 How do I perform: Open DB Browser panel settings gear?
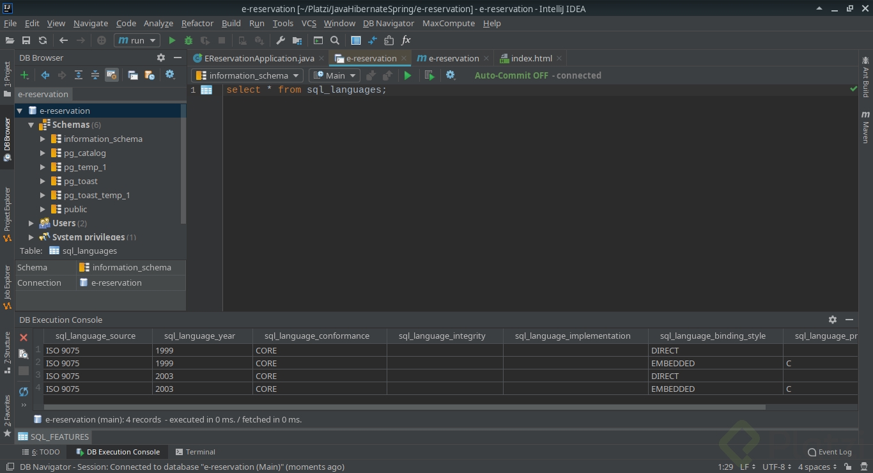[161, 58]
